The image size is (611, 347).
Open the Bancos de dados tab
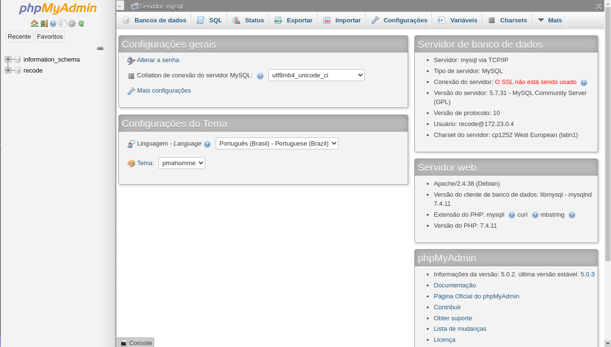(154, 21)
